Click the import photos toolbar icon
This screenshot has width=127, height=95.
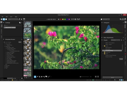(24, 19)
